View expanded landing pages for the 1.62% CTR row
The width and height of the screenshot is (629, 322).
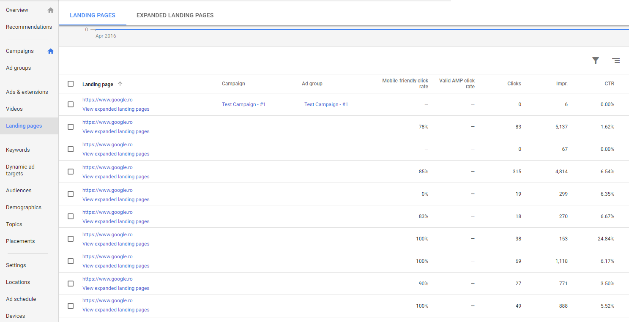(116, 131)
